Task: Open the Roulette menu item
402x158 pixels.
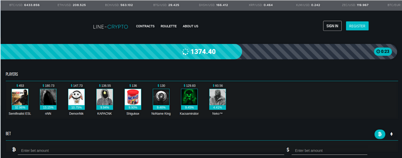Action: pyautogui.click(x=168, y=26)
